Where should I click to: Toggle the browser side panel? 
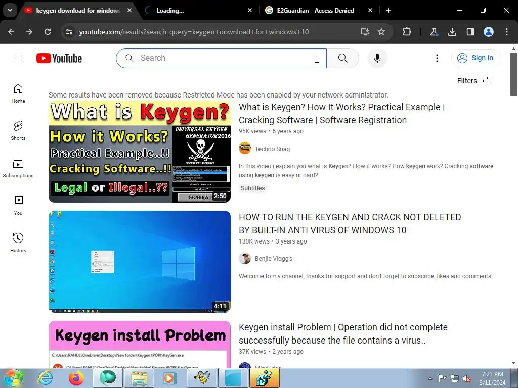coord(470,32)
